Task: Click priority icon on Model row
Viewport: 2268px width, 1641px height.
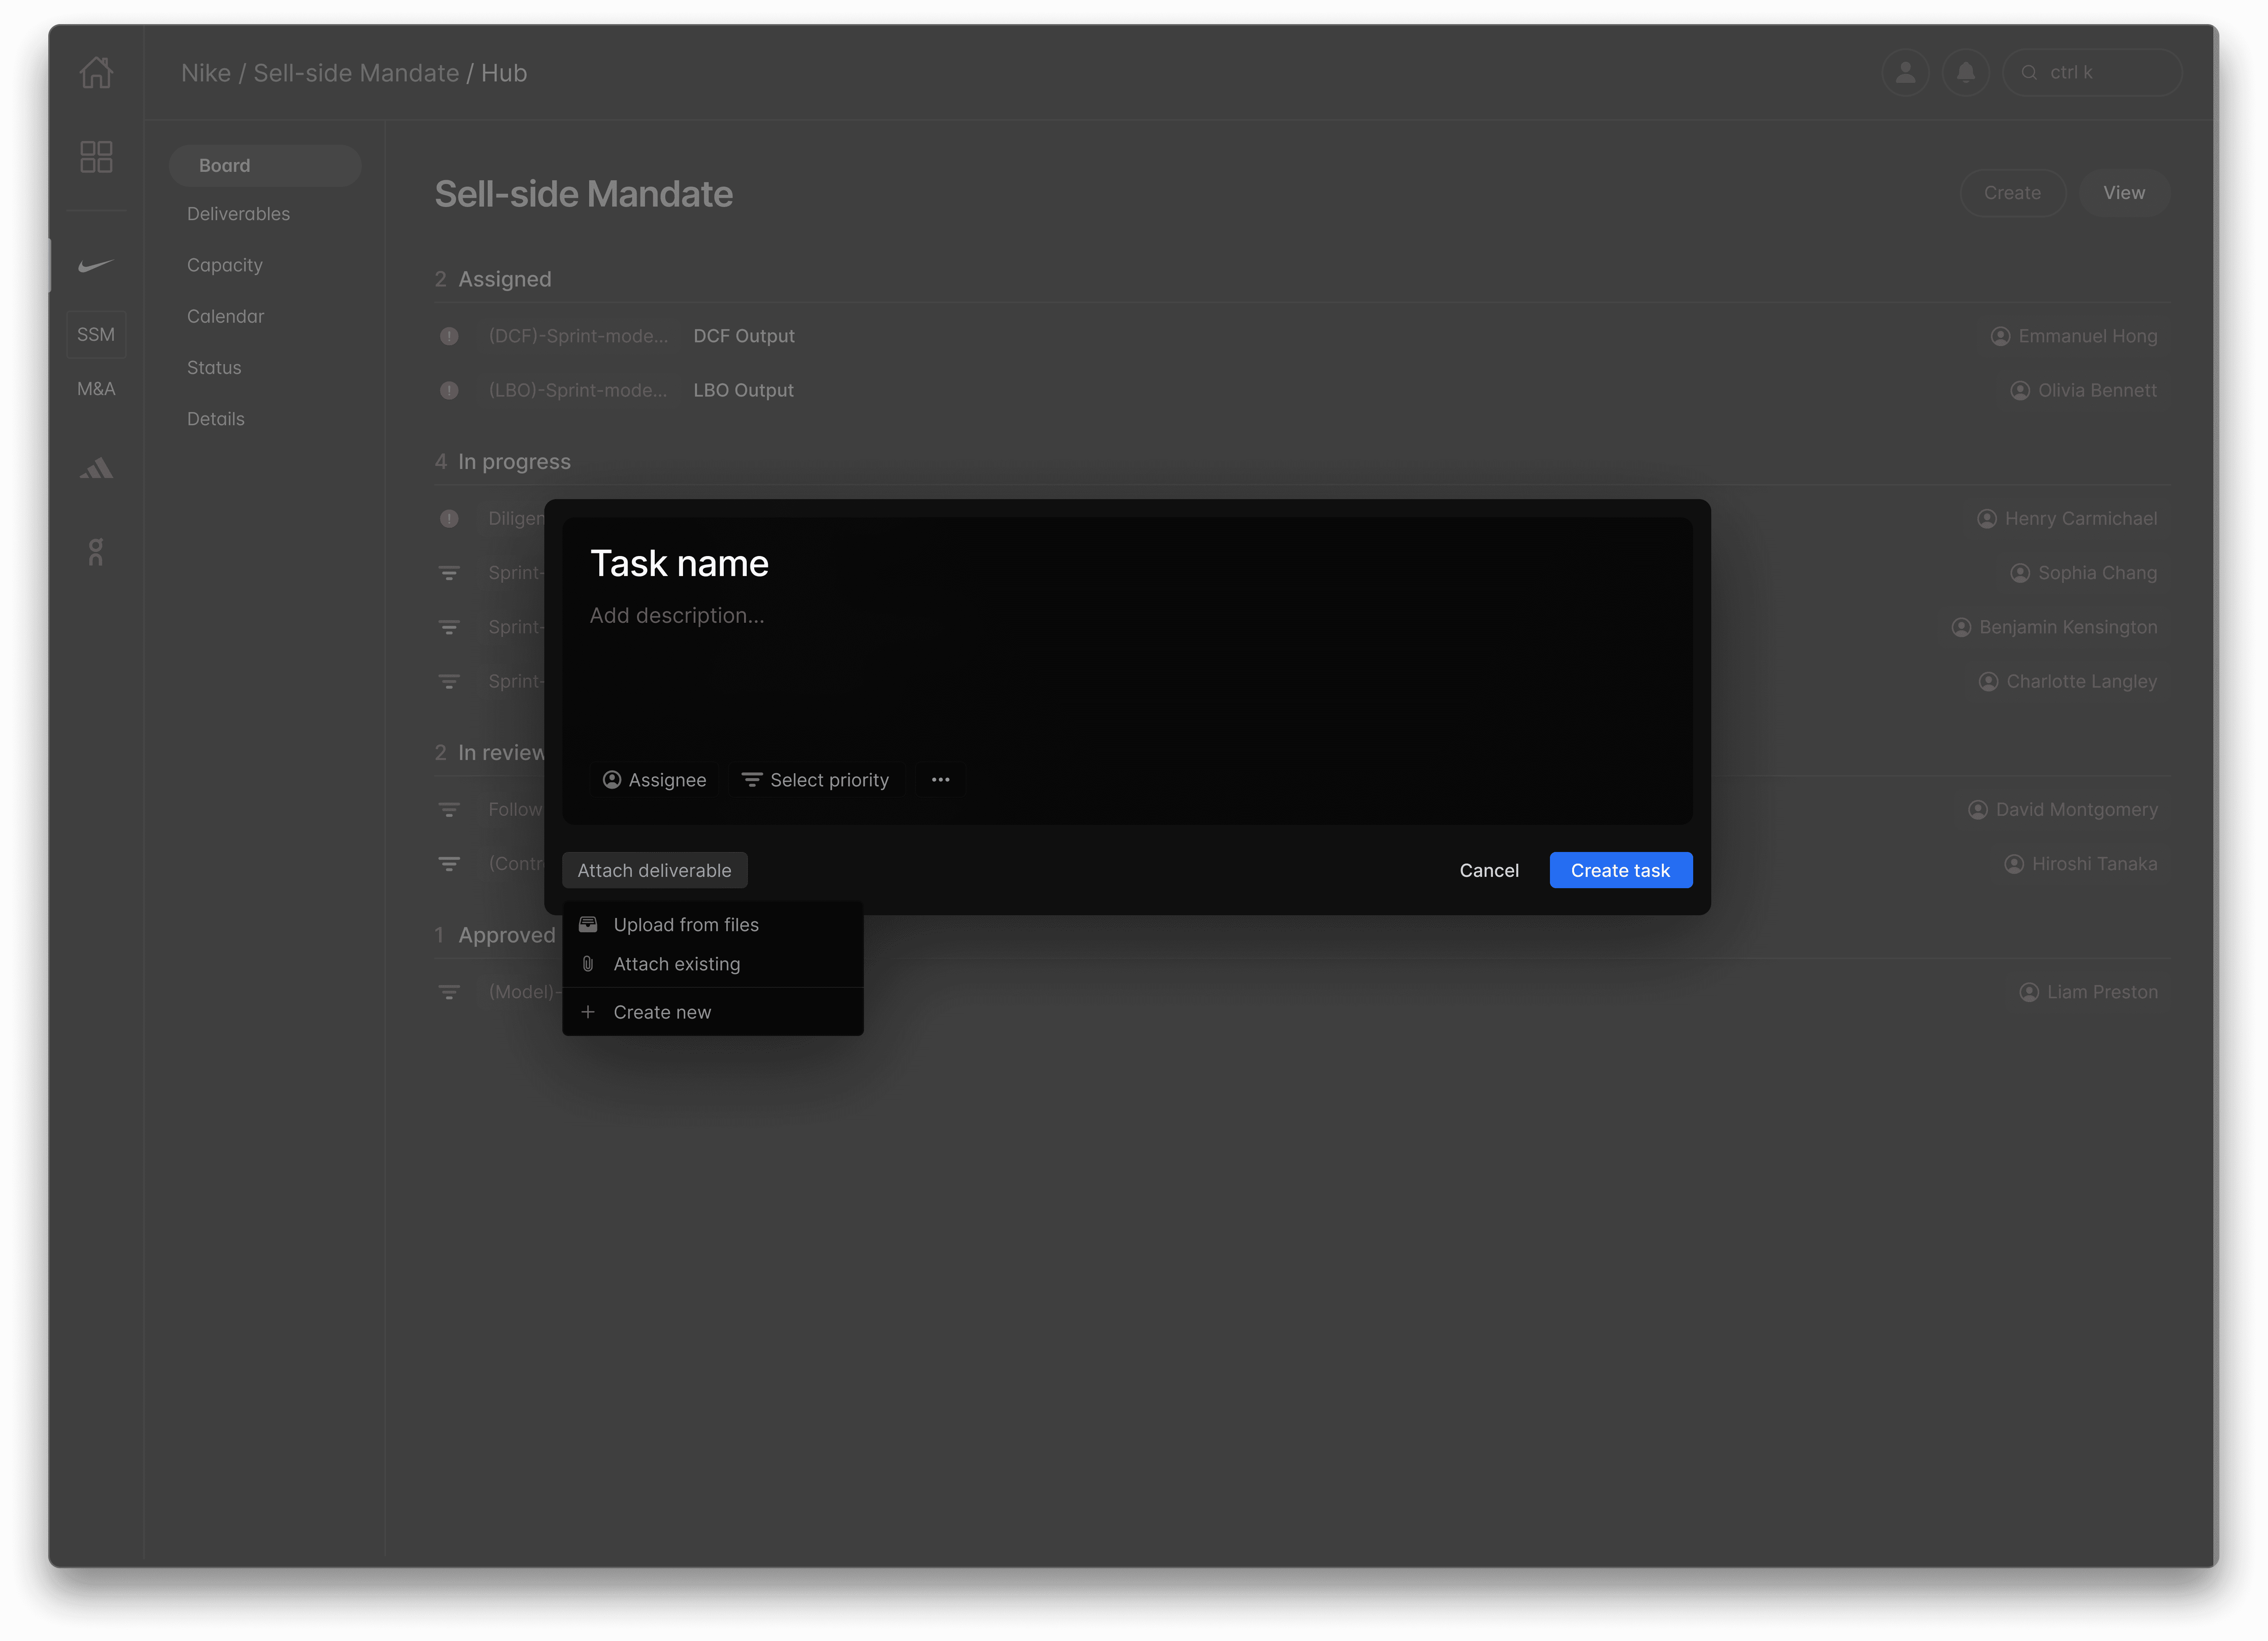Action: 449,992
